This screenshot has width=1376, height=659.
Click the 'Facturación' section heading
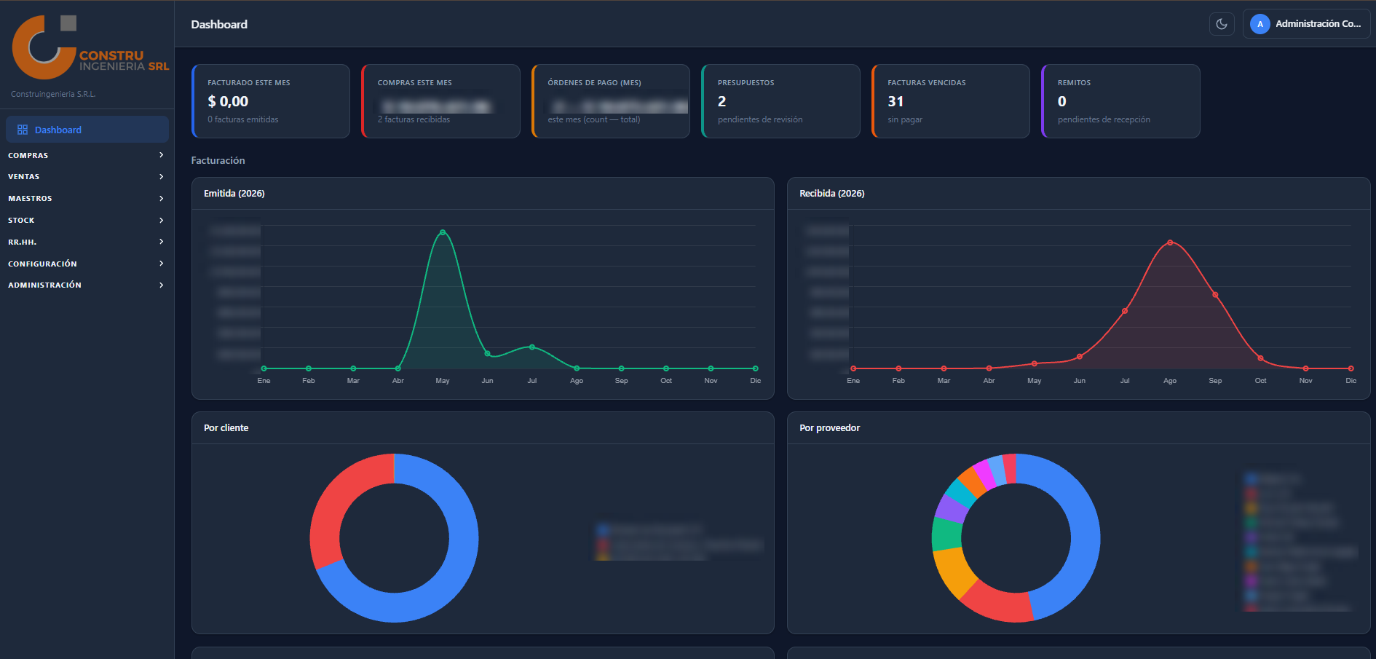tap(218, 160)
